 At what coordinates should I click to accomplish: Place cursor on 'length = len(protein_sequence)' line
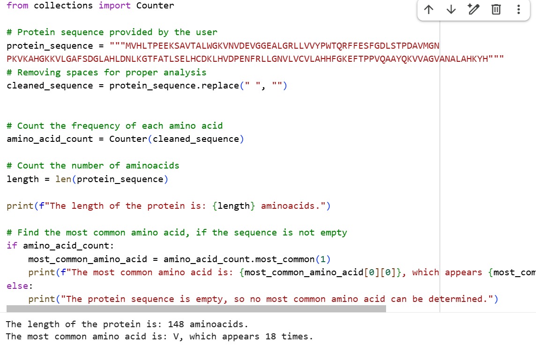87,179
